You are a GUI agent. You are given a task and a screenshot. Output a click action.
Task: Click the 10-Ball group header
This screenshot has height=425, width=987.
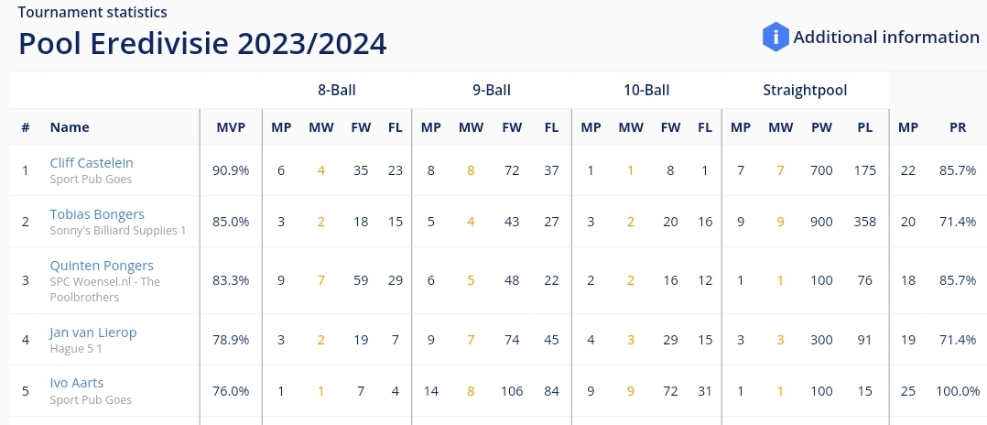pos(646,90)
